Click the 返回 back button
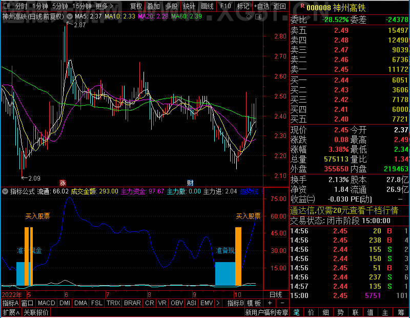The image size is (410, 318). pos(279,6)
